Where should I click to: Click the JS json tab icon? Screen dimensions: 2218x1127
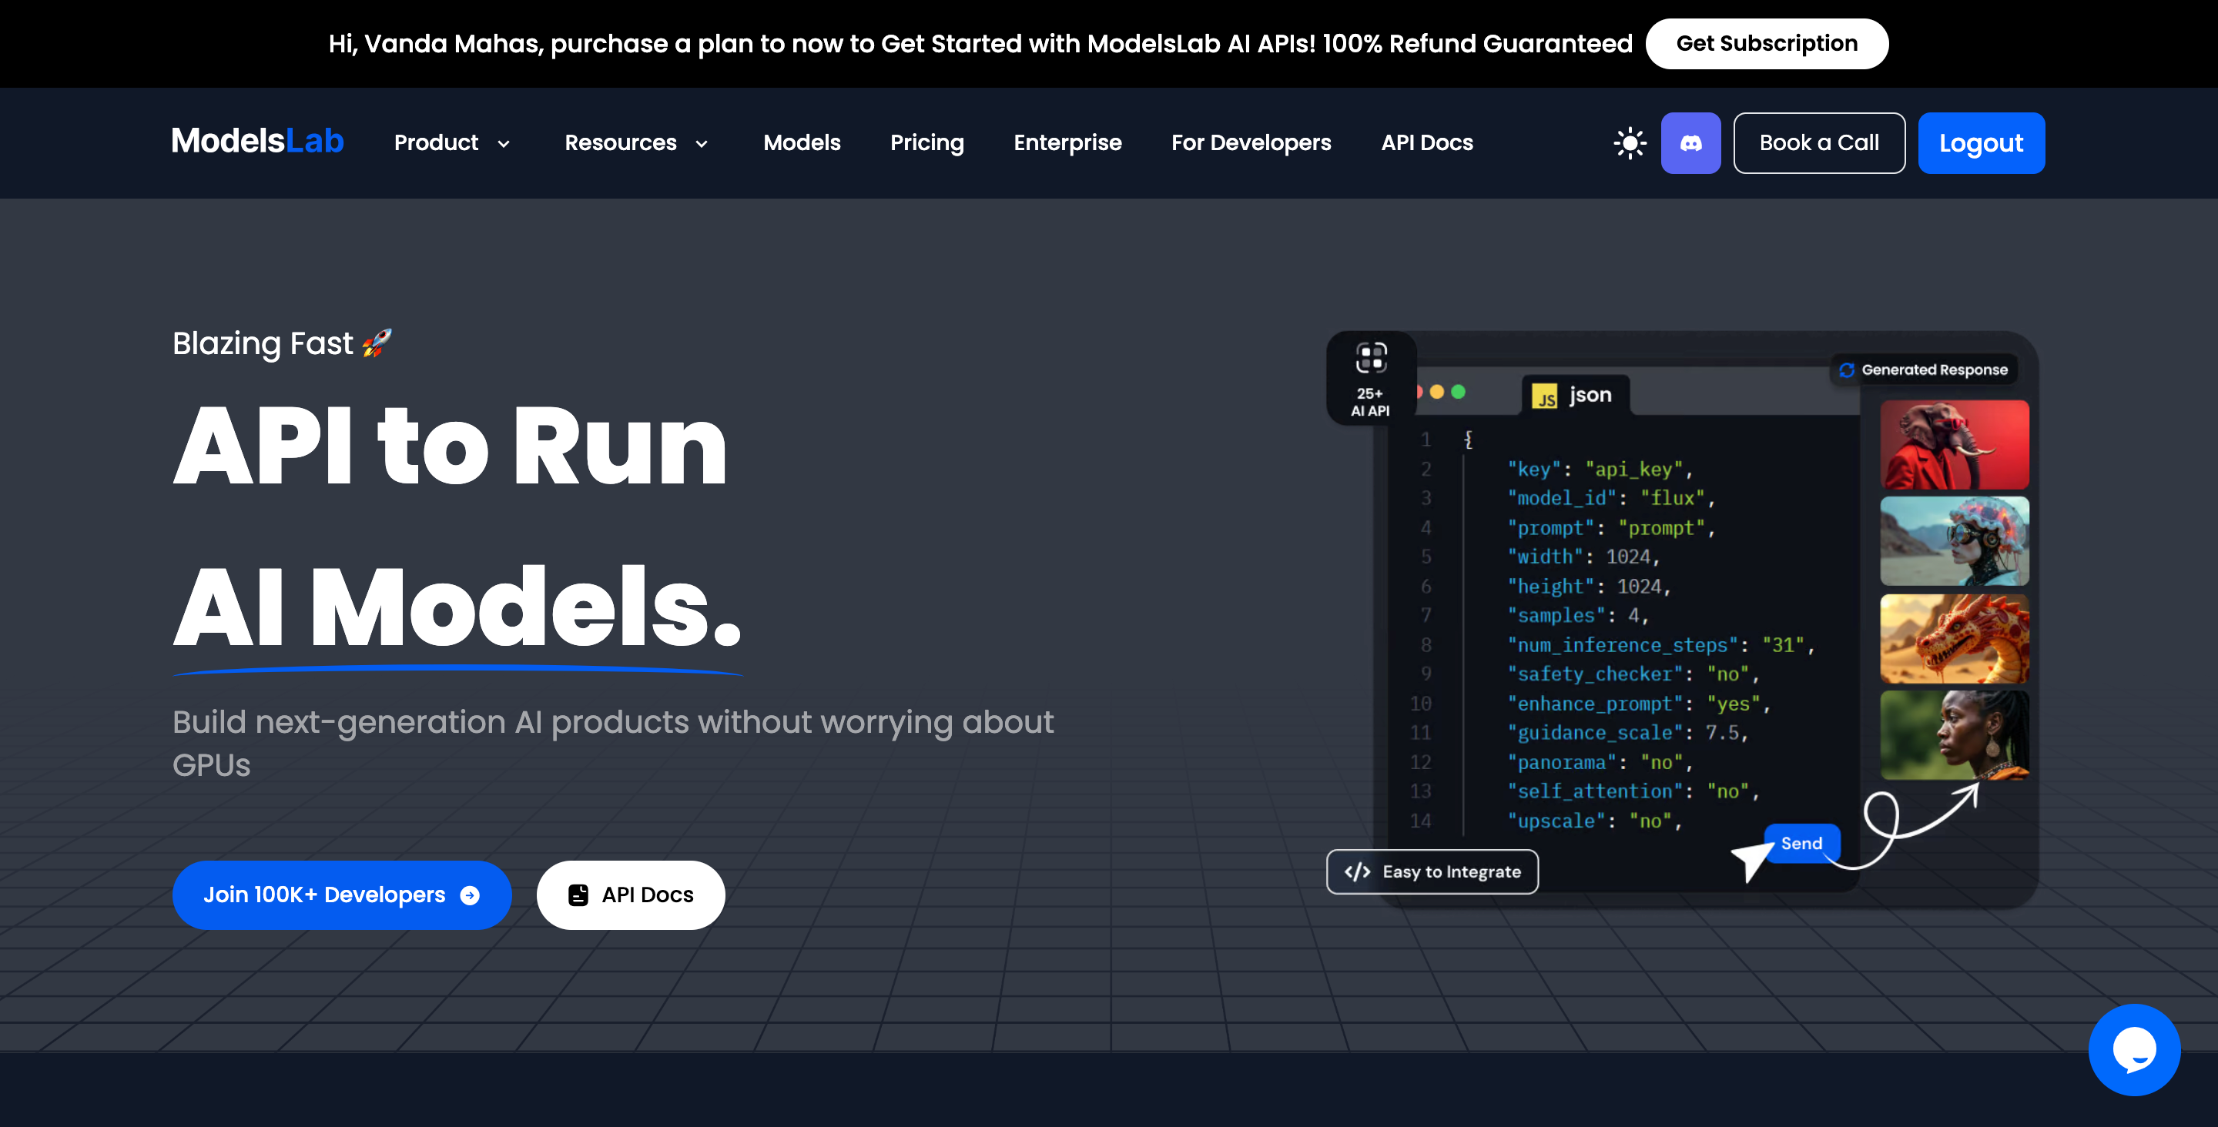[1545, 397]
